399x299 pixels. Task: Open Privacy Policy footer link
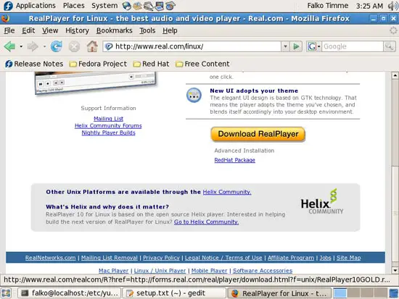click(x=161, y=258)
